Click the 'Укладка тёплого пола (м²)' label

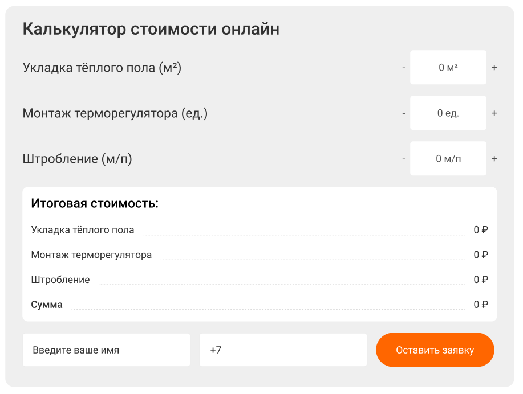pyautogui.click(x=102, y=68)
